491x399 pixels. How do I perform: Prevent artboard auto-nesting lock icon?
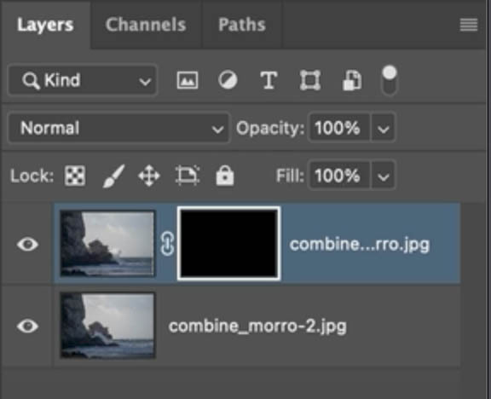[188, 176]
